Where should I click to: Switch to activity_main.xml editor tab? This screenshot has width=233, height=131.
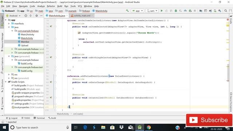click(x=82, y=16)
